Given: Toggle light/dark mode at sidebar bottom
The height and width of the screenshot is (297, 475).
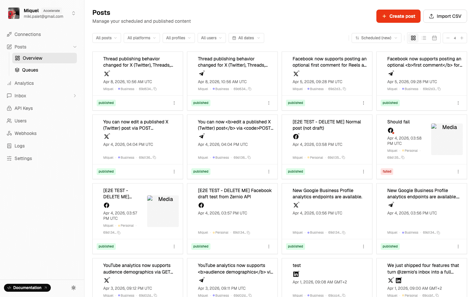Looking at the screenshot, I should [74, 288].
